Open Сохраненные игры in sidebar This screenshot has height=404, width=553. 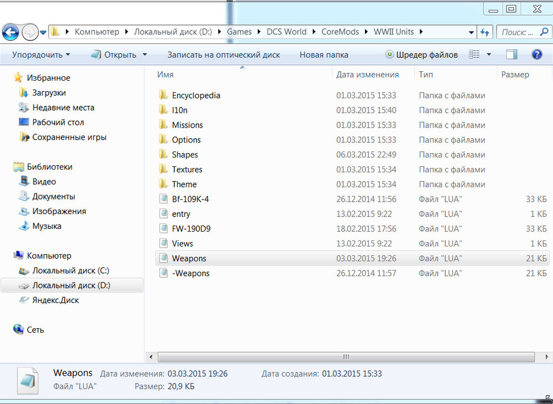click(x=69, y=137)
